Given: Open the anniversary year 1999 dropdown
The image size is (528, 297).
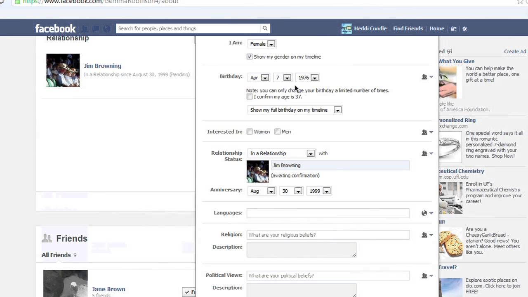Looking at the screenshot, I should (319, 191).
